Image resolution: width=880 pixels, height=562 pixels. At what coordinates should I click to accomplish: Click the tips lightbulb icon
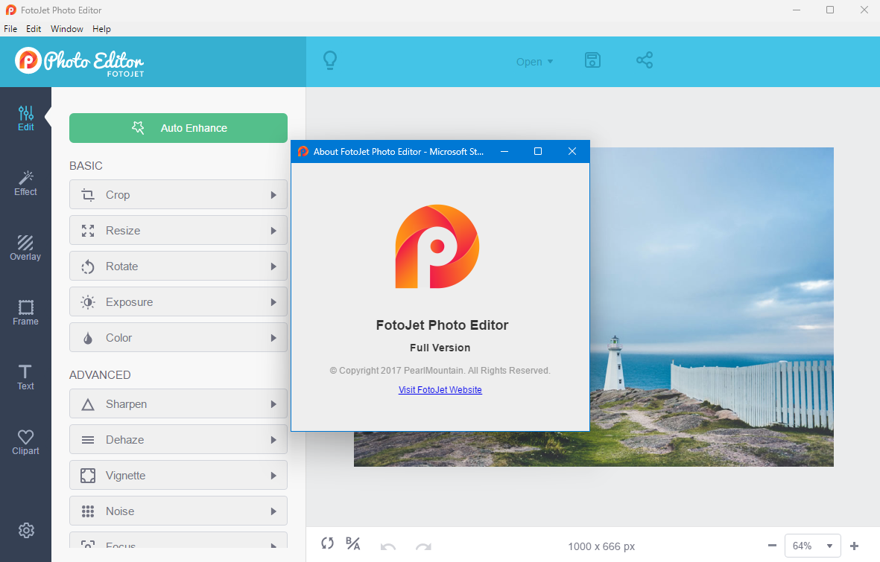[x=330, y=60]
